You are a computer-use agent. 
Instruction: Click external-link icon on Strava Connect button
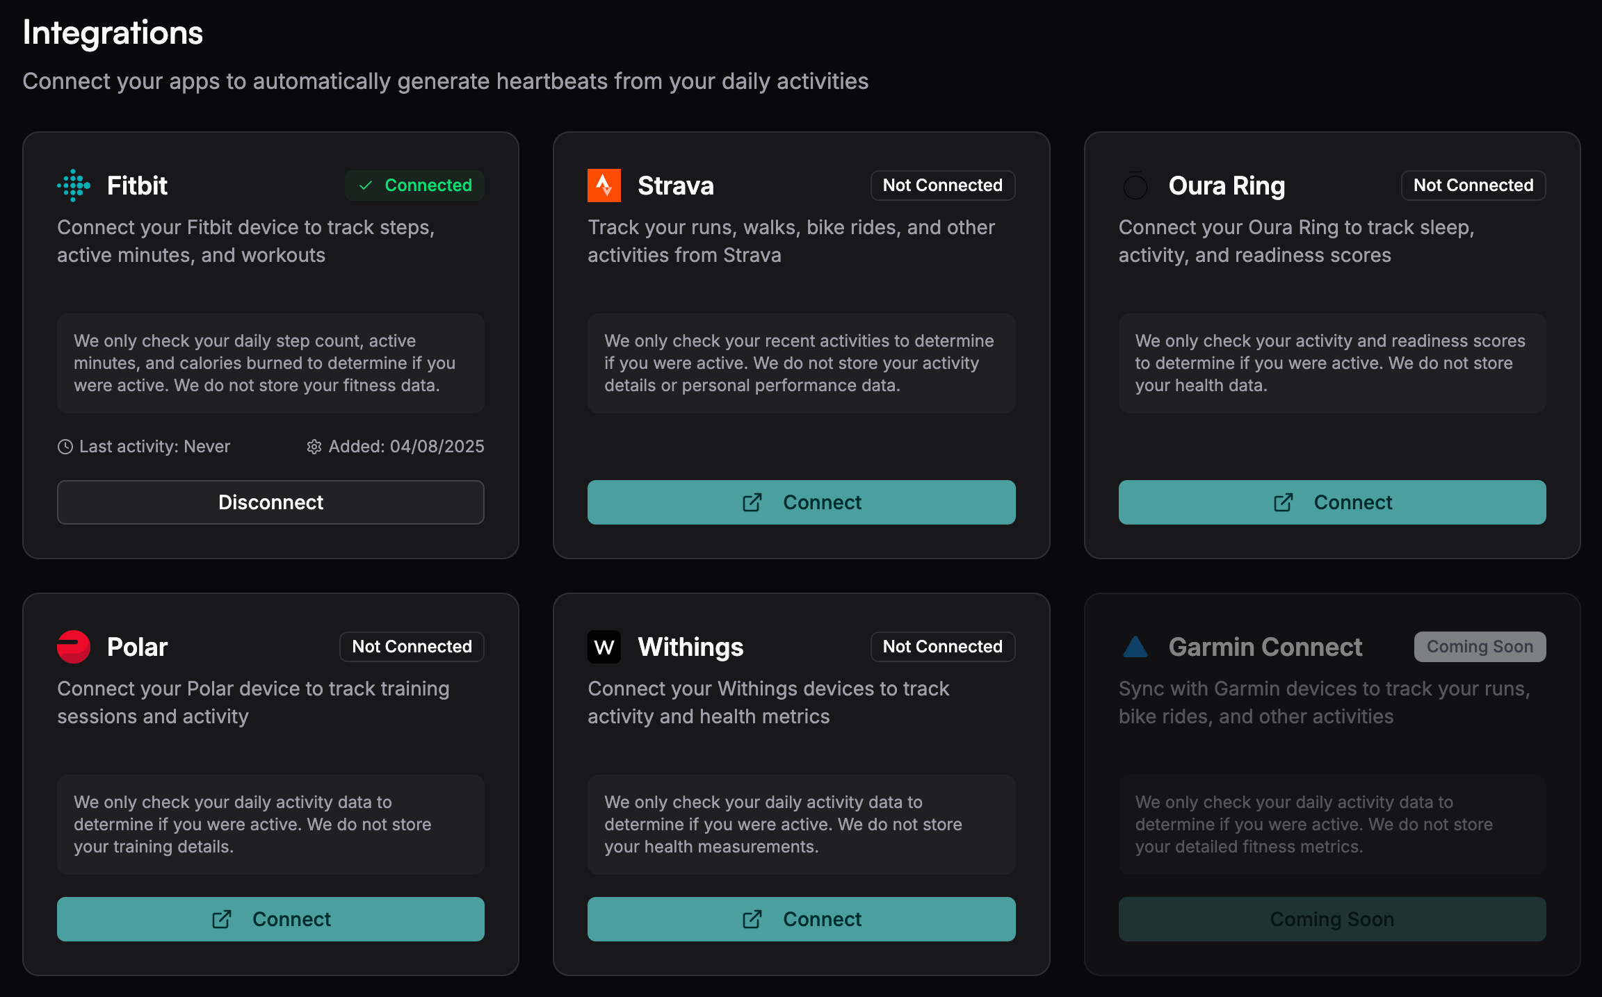pyautogui.click(x=752, y=502)
